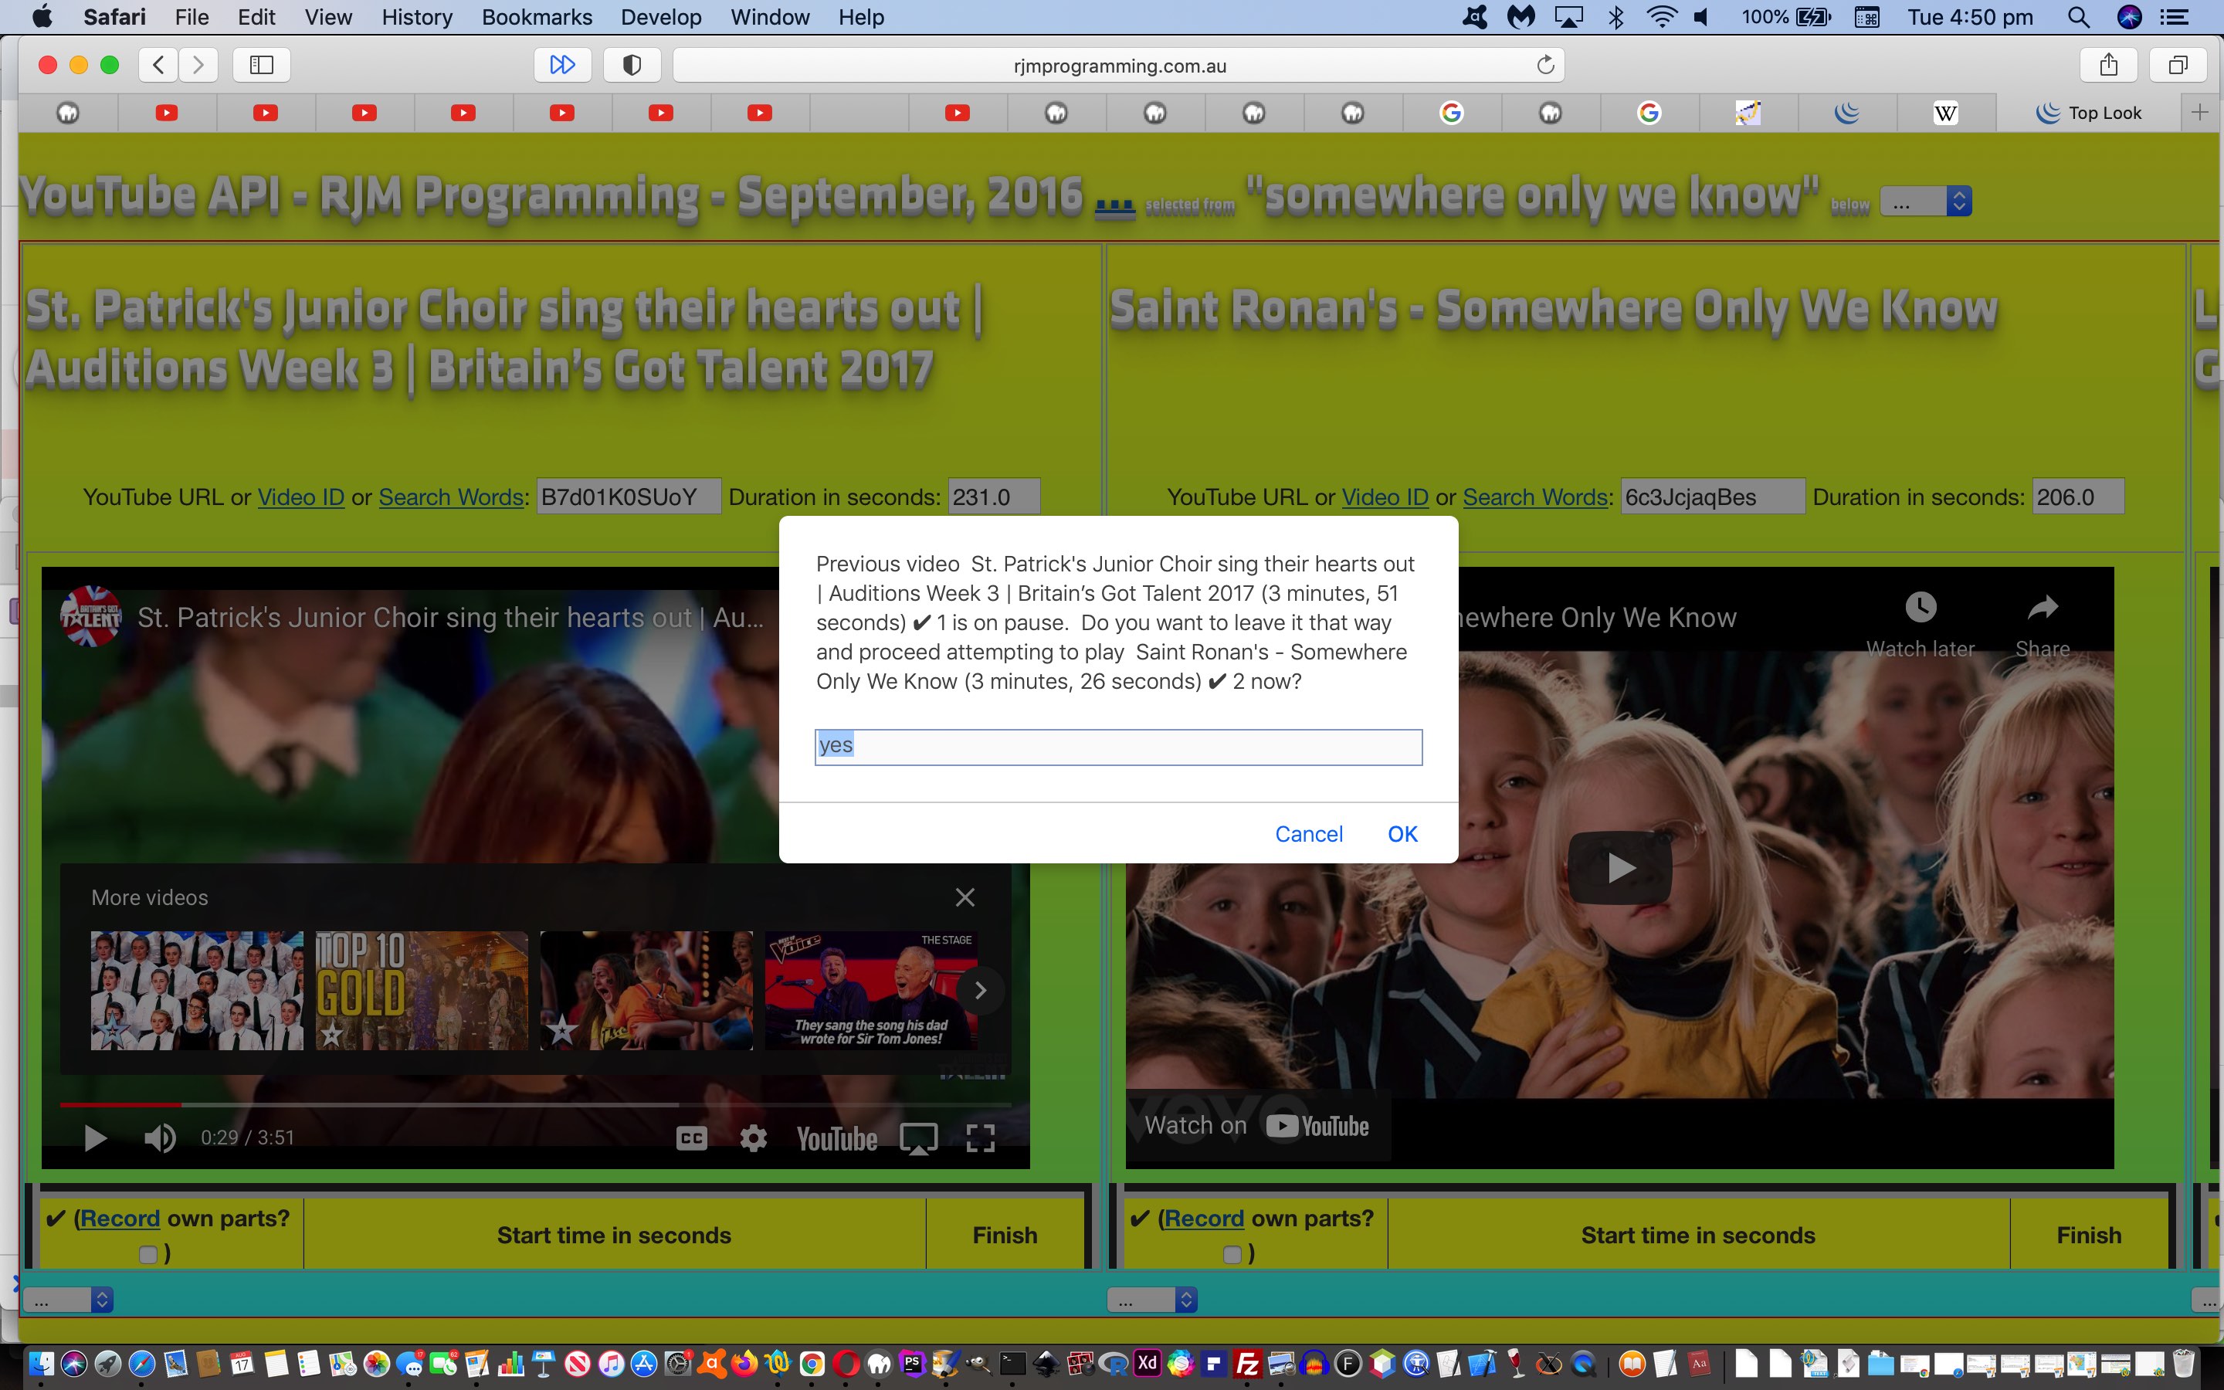This screenshot has width=2224, height=1390.
Task: Close the More videos overlay
Action: (965, 897)
